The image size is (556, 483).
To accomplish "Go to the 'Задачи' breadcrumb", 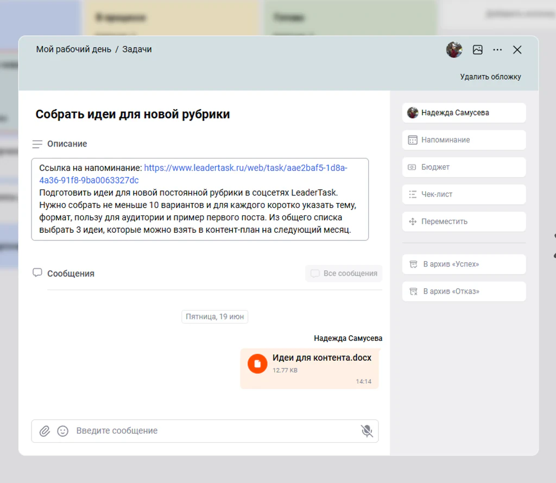I will click(137, 49).
